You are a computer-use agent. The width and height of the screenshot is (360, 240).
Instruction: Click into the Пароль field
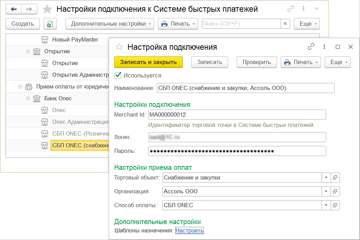point(237,151)
